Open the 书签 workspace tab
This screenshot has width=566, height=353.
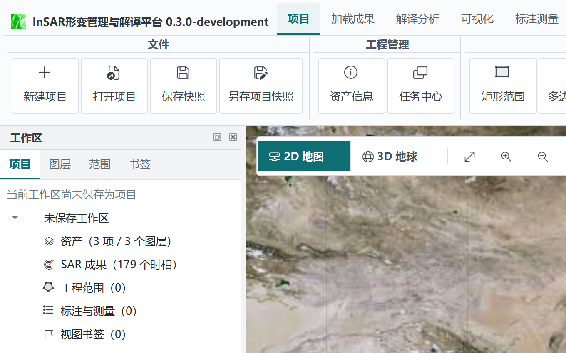[x=140, y=164]
